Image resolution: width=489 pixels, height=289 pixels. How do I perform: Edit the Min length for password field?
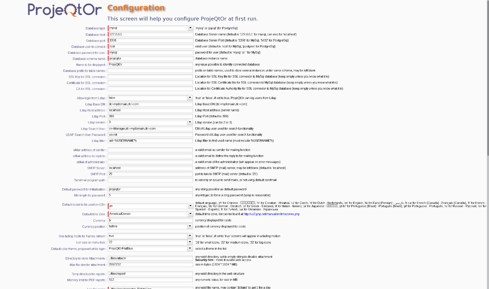coord(150,195)
